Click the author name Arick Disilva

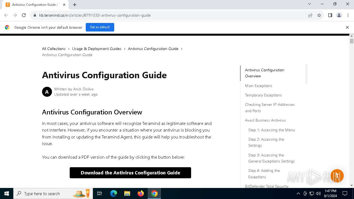tap(83, 89)
